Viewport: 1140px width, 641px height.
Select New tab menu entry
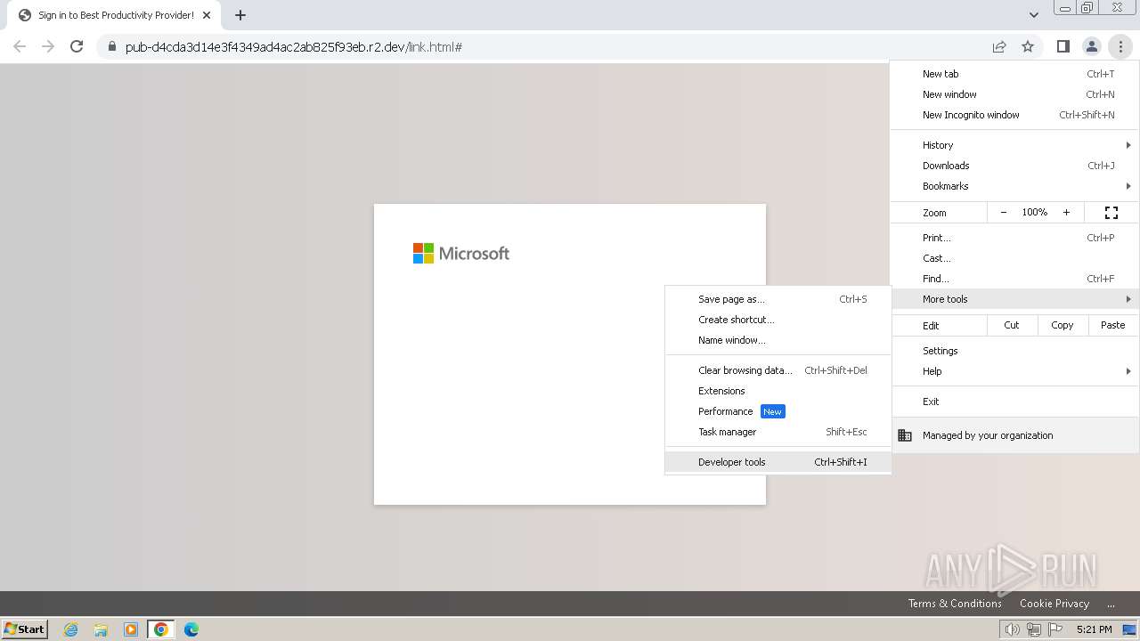coord(1015,74)
